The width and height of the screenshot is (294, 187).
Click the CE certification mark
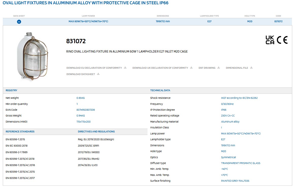(x=282, y=40)
